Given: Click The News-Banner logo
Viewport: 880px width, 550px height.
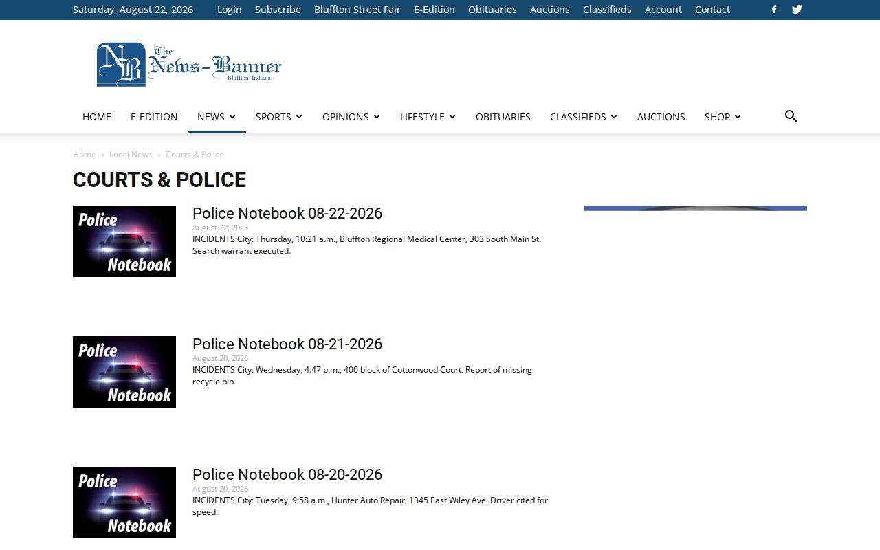Looking at the screenshot, I should pos(189,65).
